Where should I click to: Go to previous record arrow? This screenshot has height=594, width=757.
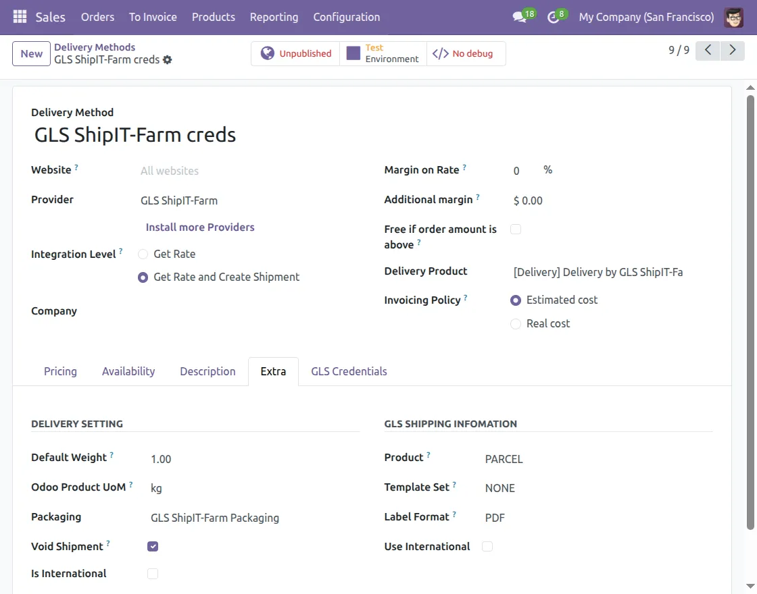click(708, 50)
